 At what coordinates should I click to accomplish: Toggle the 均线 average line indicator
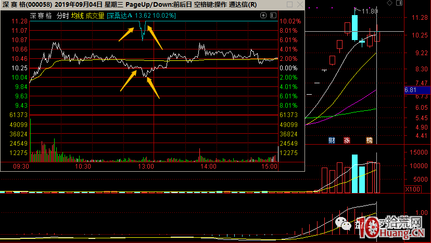[x=78, y=16]
